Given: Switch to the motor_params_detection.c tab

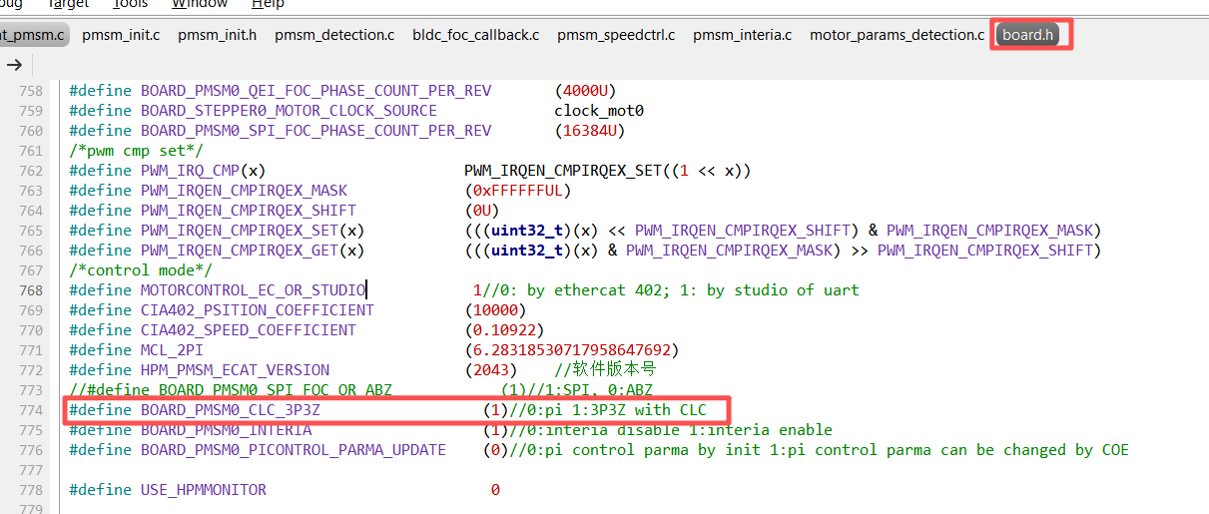Looking at the screenshot, I should 897,35.
